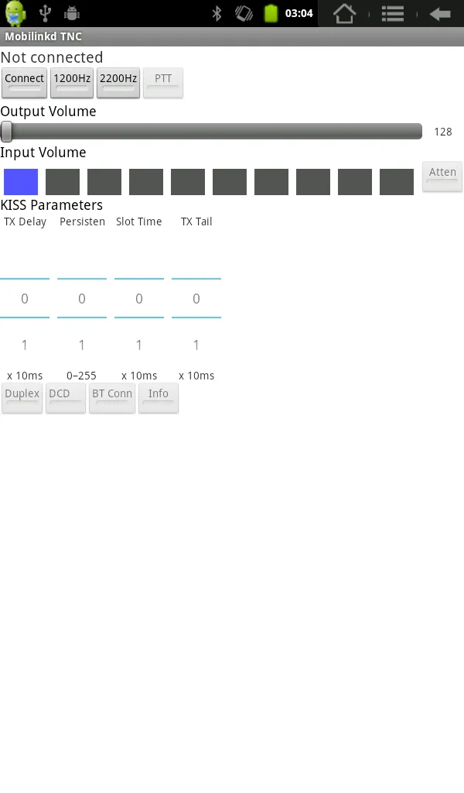This screenshot has height=793, width=464.
Task: Toggle the PTT button
Action: (163, 82)
